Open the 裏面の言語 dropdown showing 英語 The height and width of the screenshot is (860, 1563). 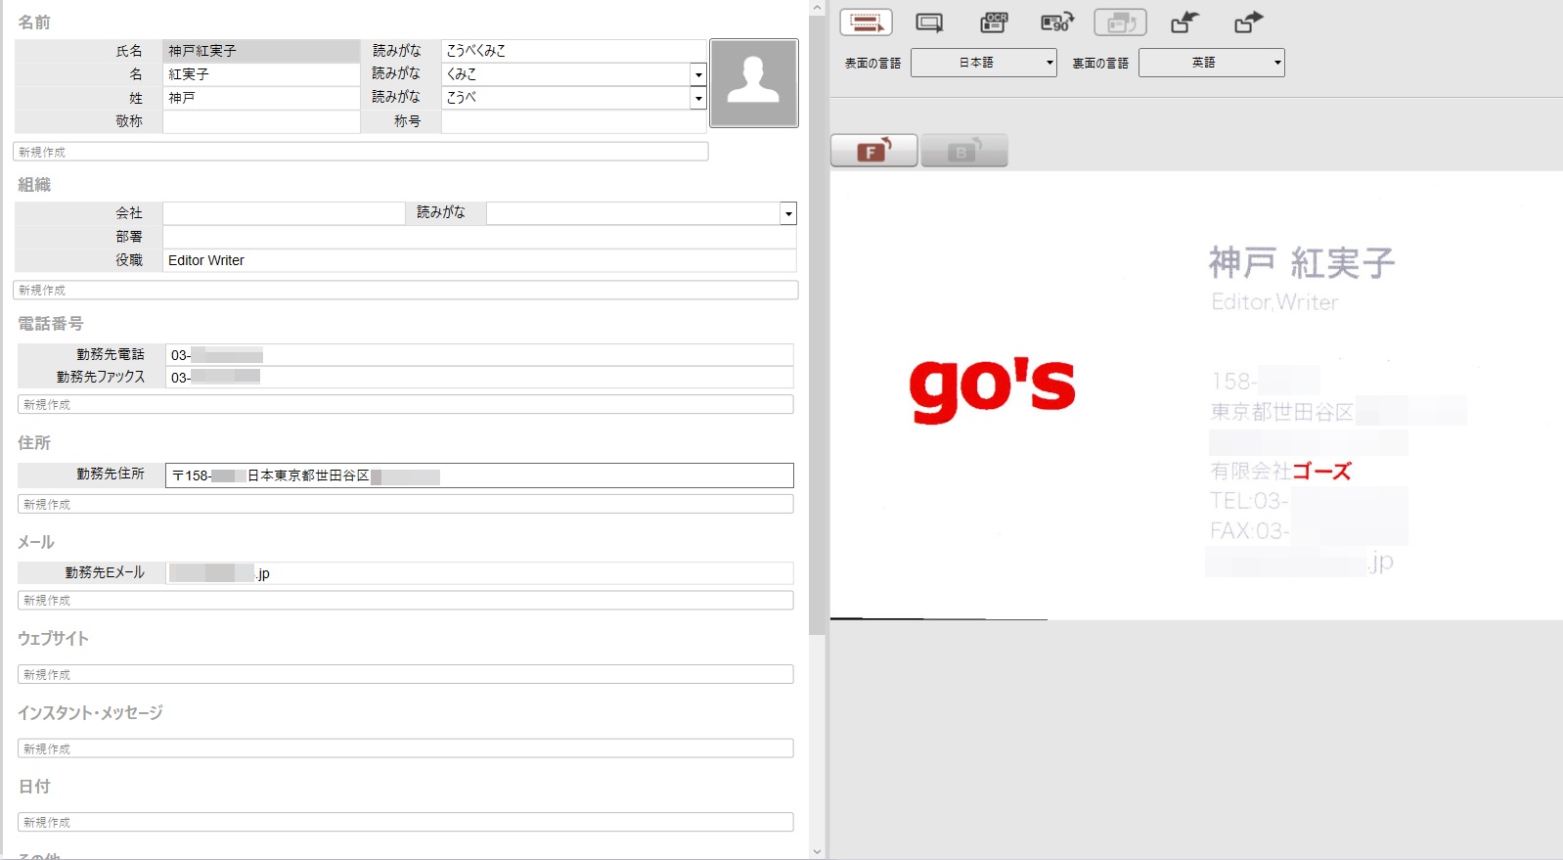pyautogui.click(x=1211, y=63)
